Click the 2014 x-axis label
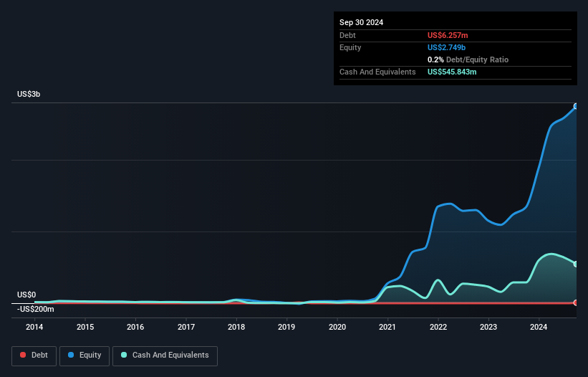This screenshot has width=588, height=377. click(34, 327)
